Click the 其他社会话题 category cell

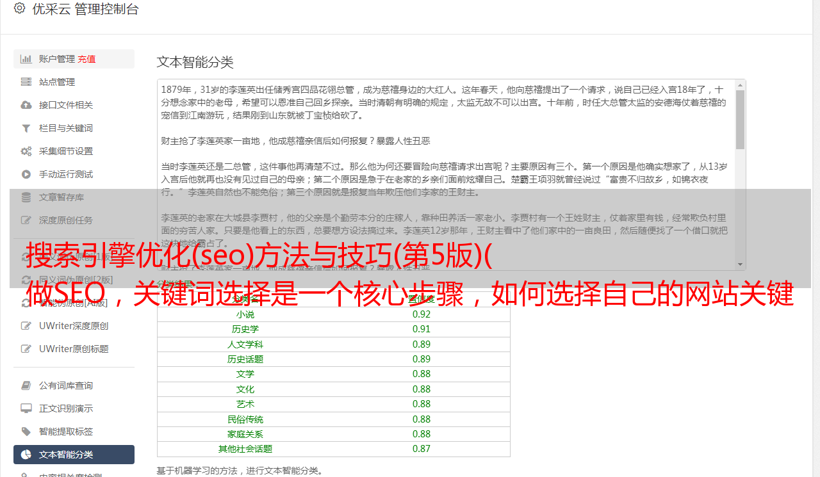point(245,449)
